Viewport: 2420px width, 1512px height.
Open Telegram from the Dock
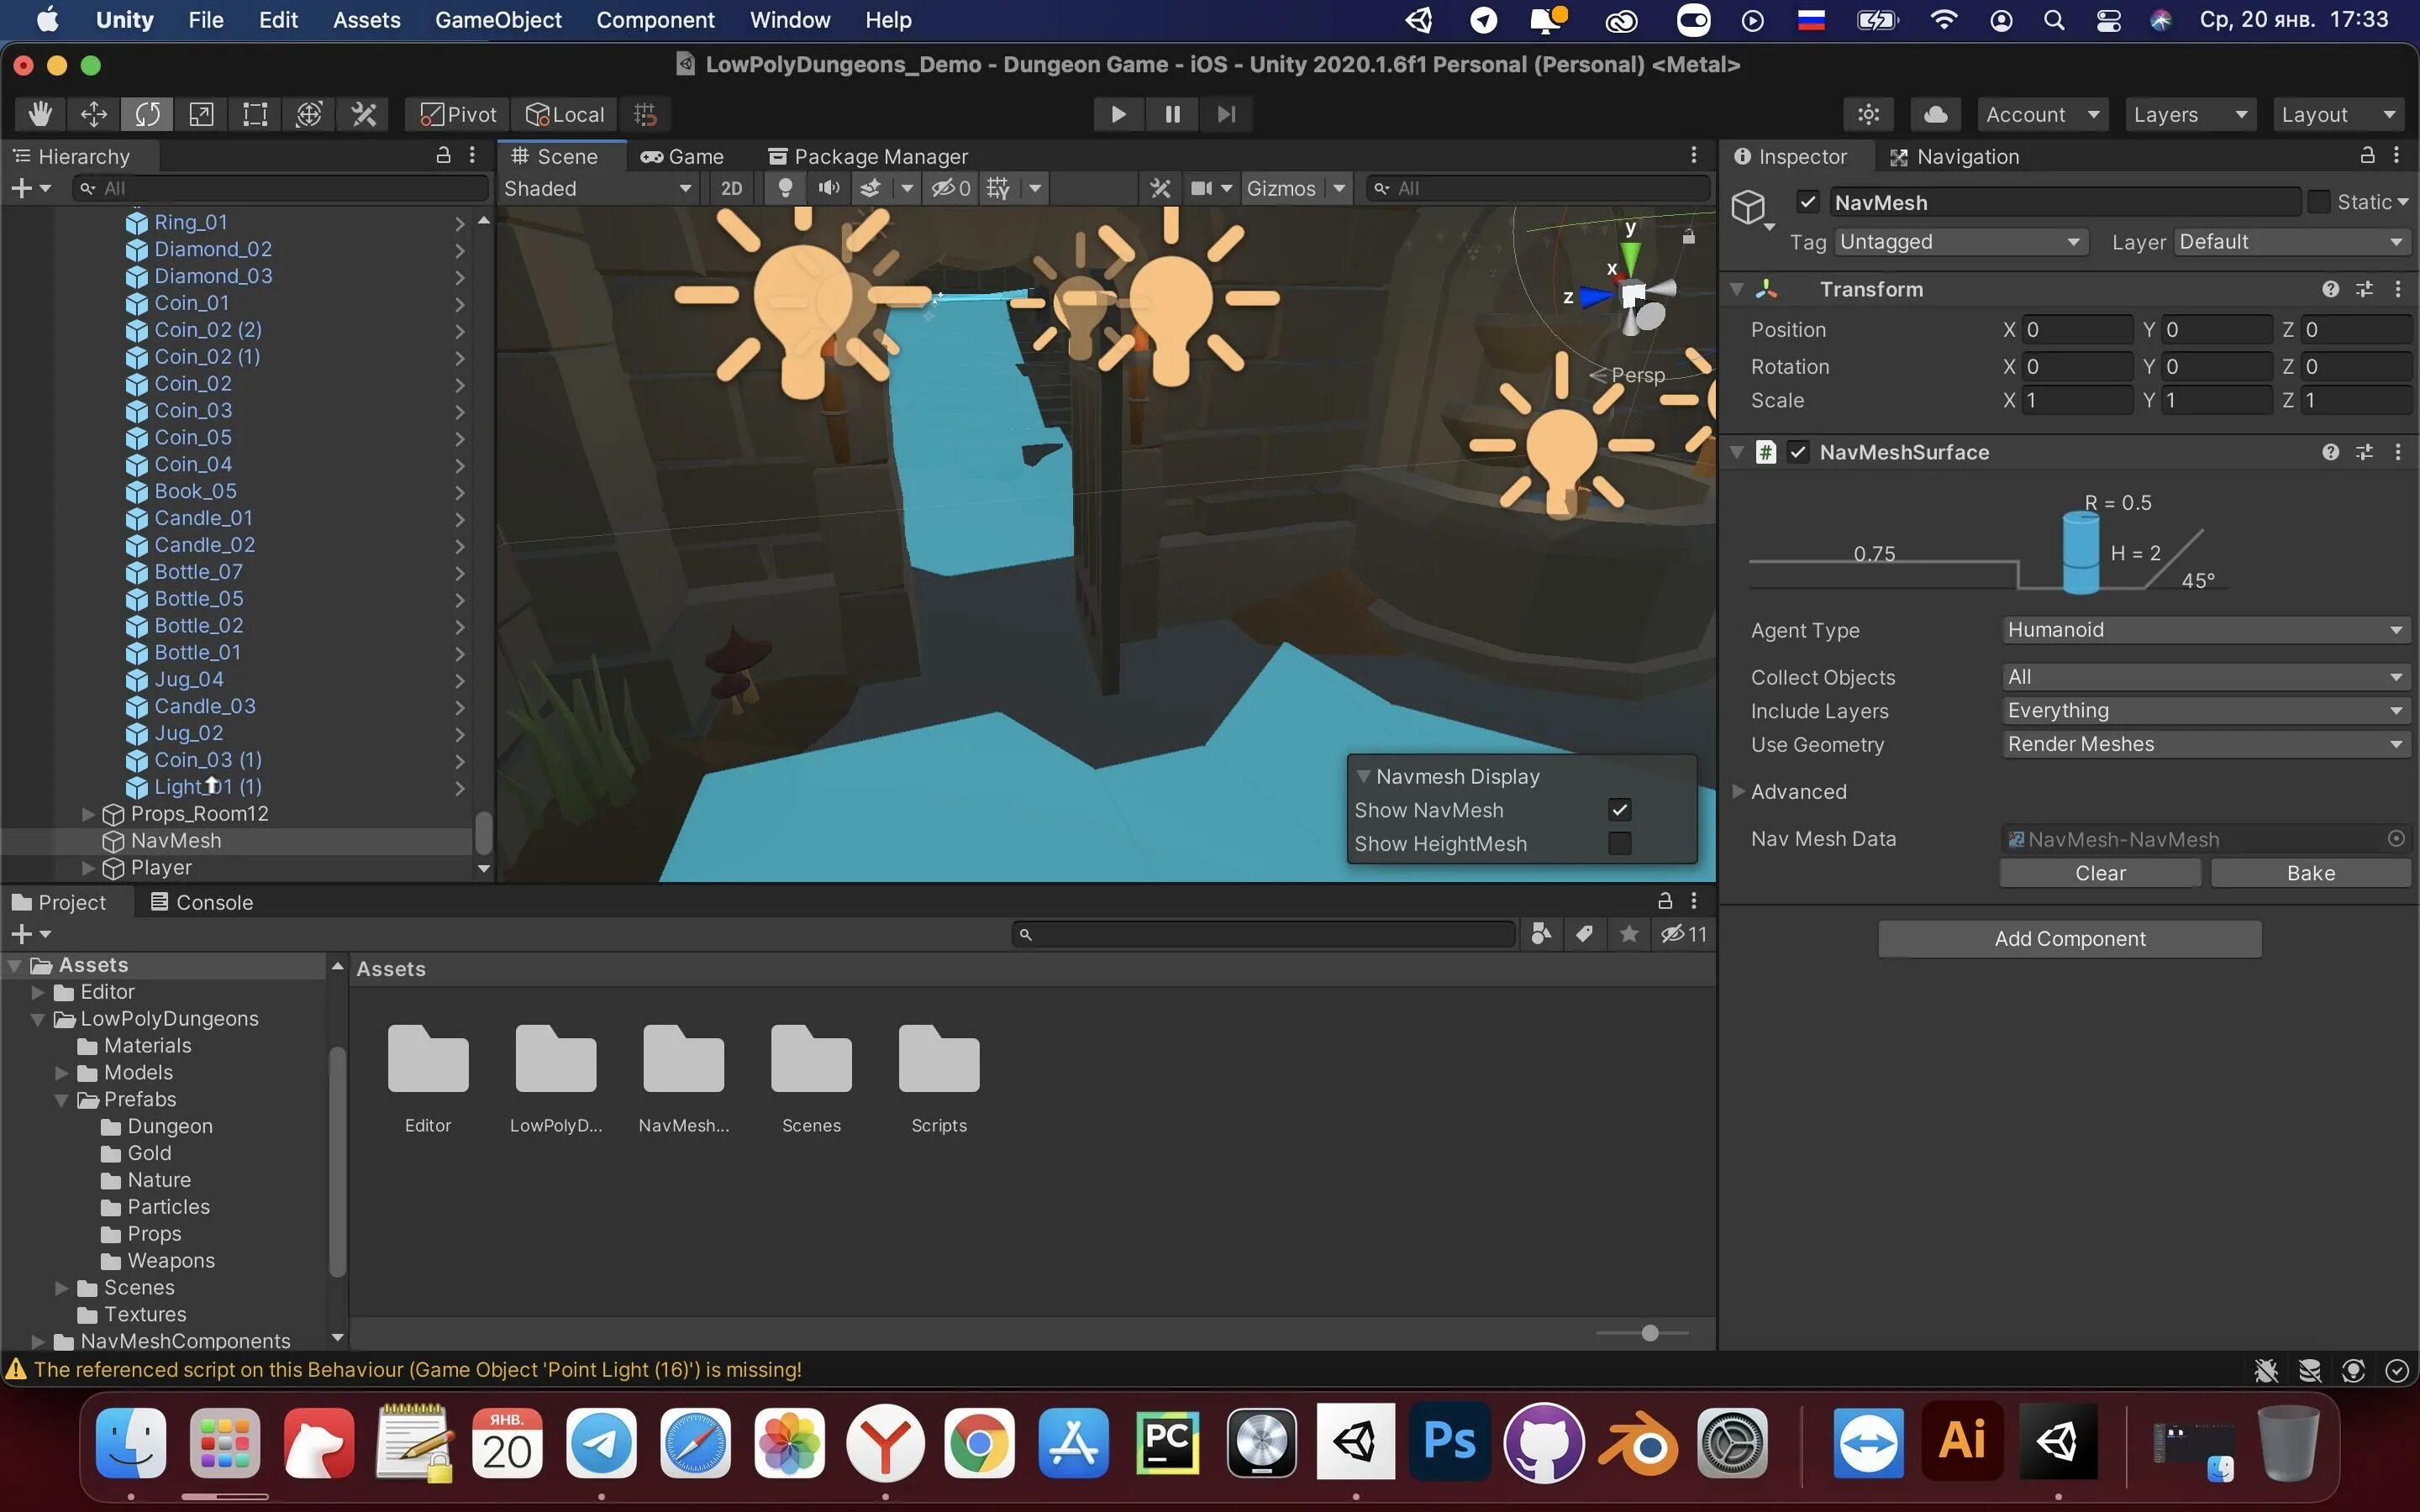click(601, 1442)
